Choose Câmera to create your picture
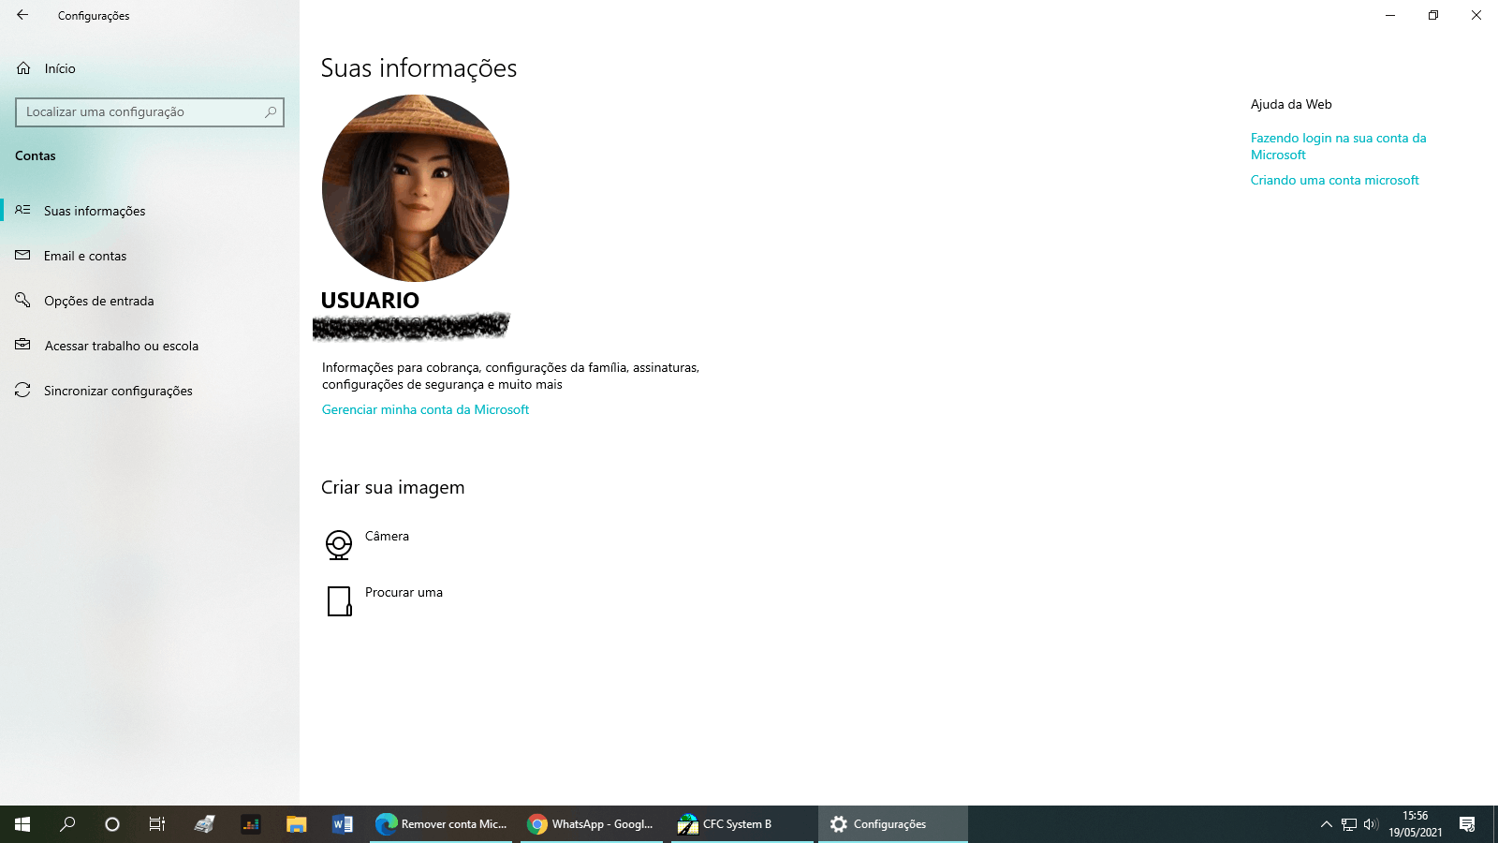This screenshot has width=1498, height=843. 367,543
